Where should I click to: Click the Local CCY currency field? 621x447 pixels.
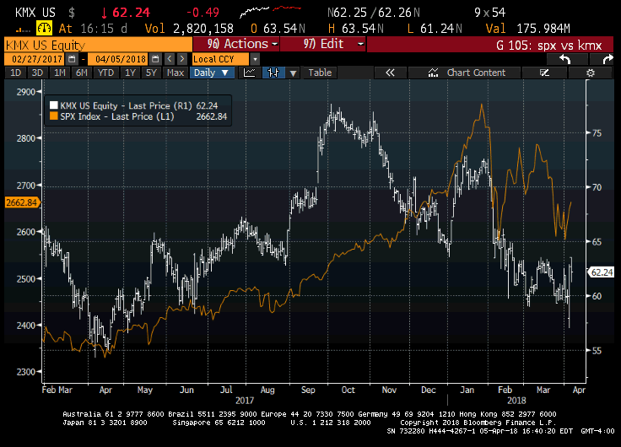tap(220, 59)
